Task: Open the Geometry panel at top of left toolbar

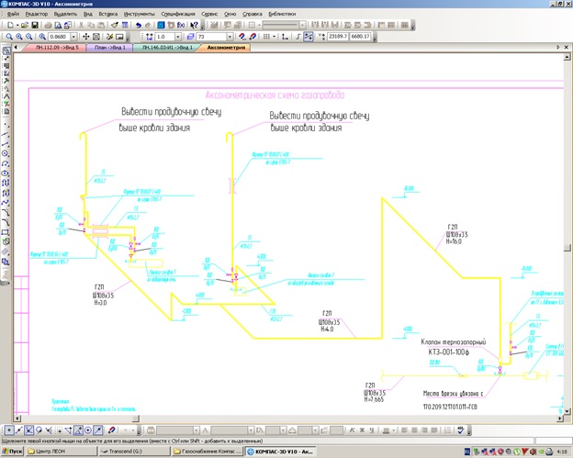Action: pos(6,50)
